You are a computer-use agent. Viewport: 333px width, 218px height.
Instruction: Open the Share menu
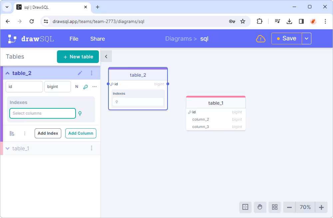coord(98,39)
